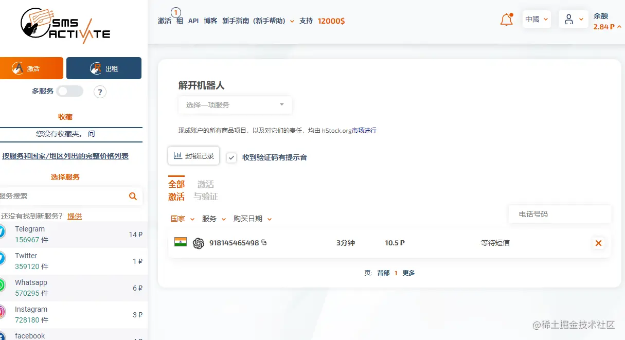625x340 pixels.
Task: Open the API menu item
Action: 193,21
